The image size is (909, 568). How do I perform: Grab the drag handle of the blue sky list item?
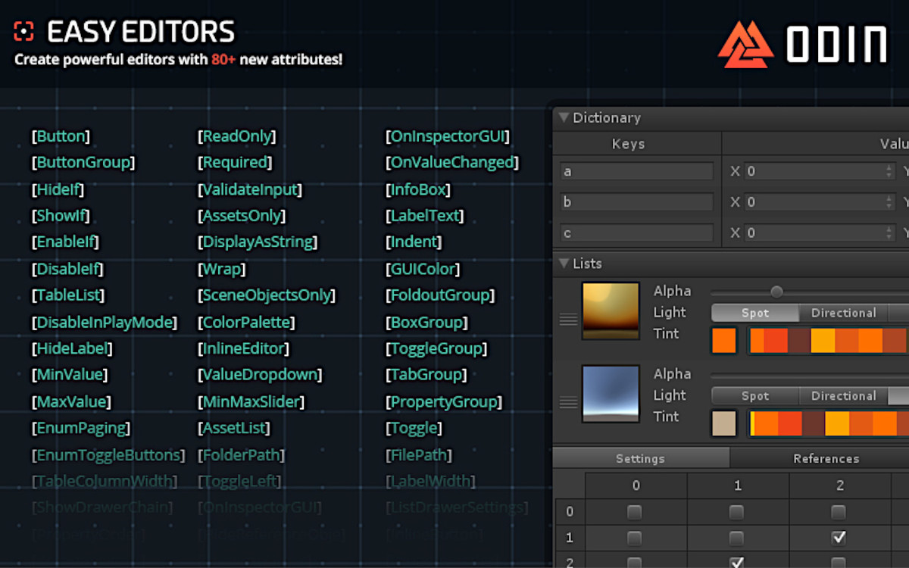(568, 402)
